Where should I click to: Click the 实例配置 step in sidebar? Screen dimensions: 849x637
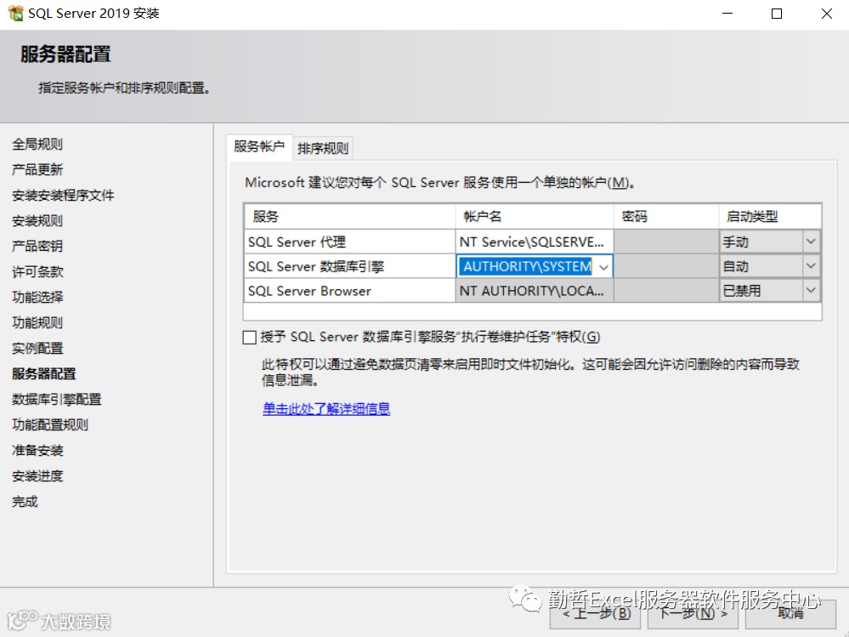pyautogui.click(x=37, y=348)
